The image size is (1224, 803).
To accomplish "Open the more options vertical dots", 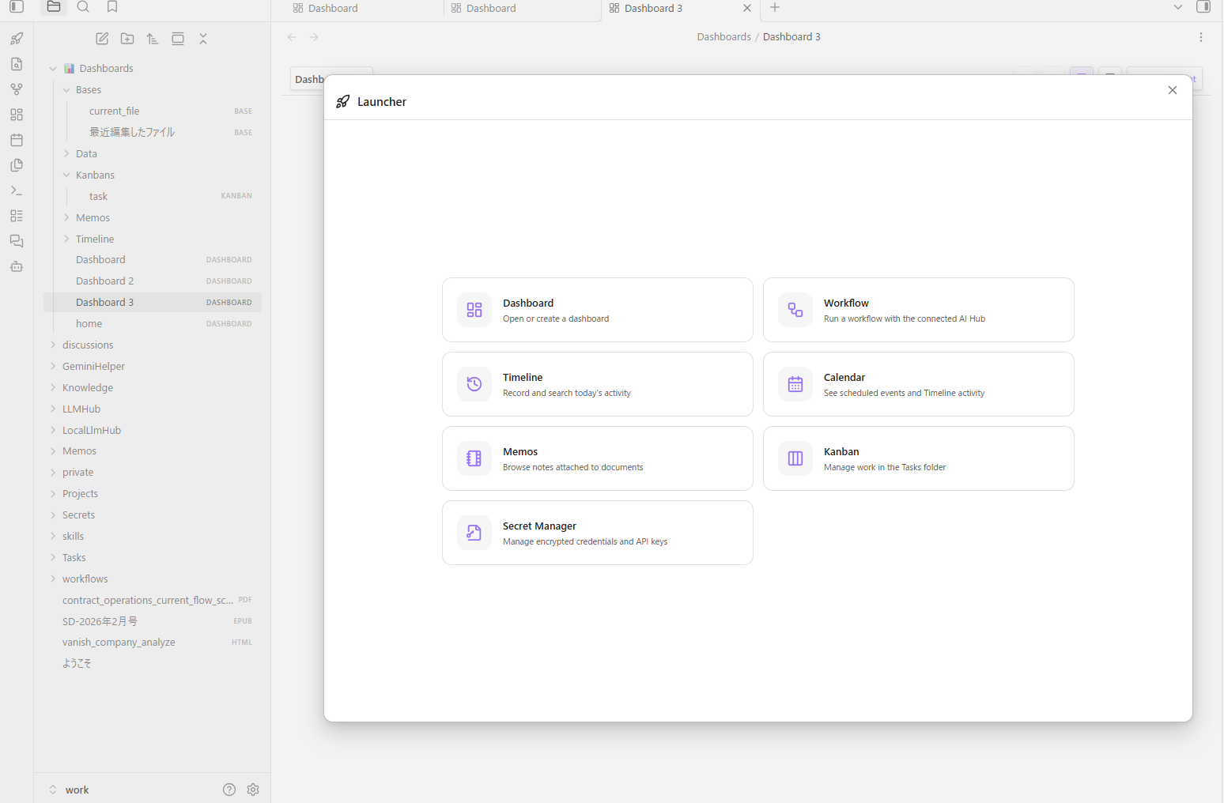I will pyautogui.click(x=1201, y=37).
